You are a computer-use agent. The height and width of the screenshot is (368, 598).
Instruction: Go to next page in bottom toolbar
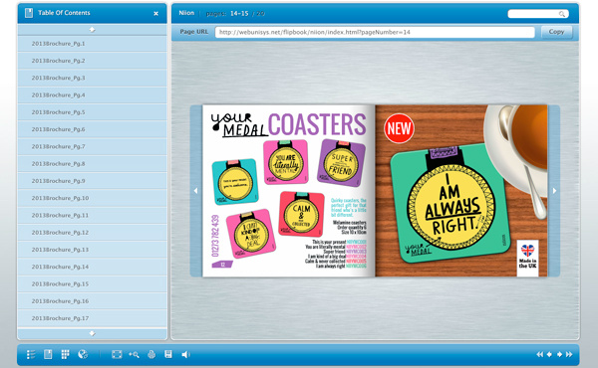coord(559,354)
